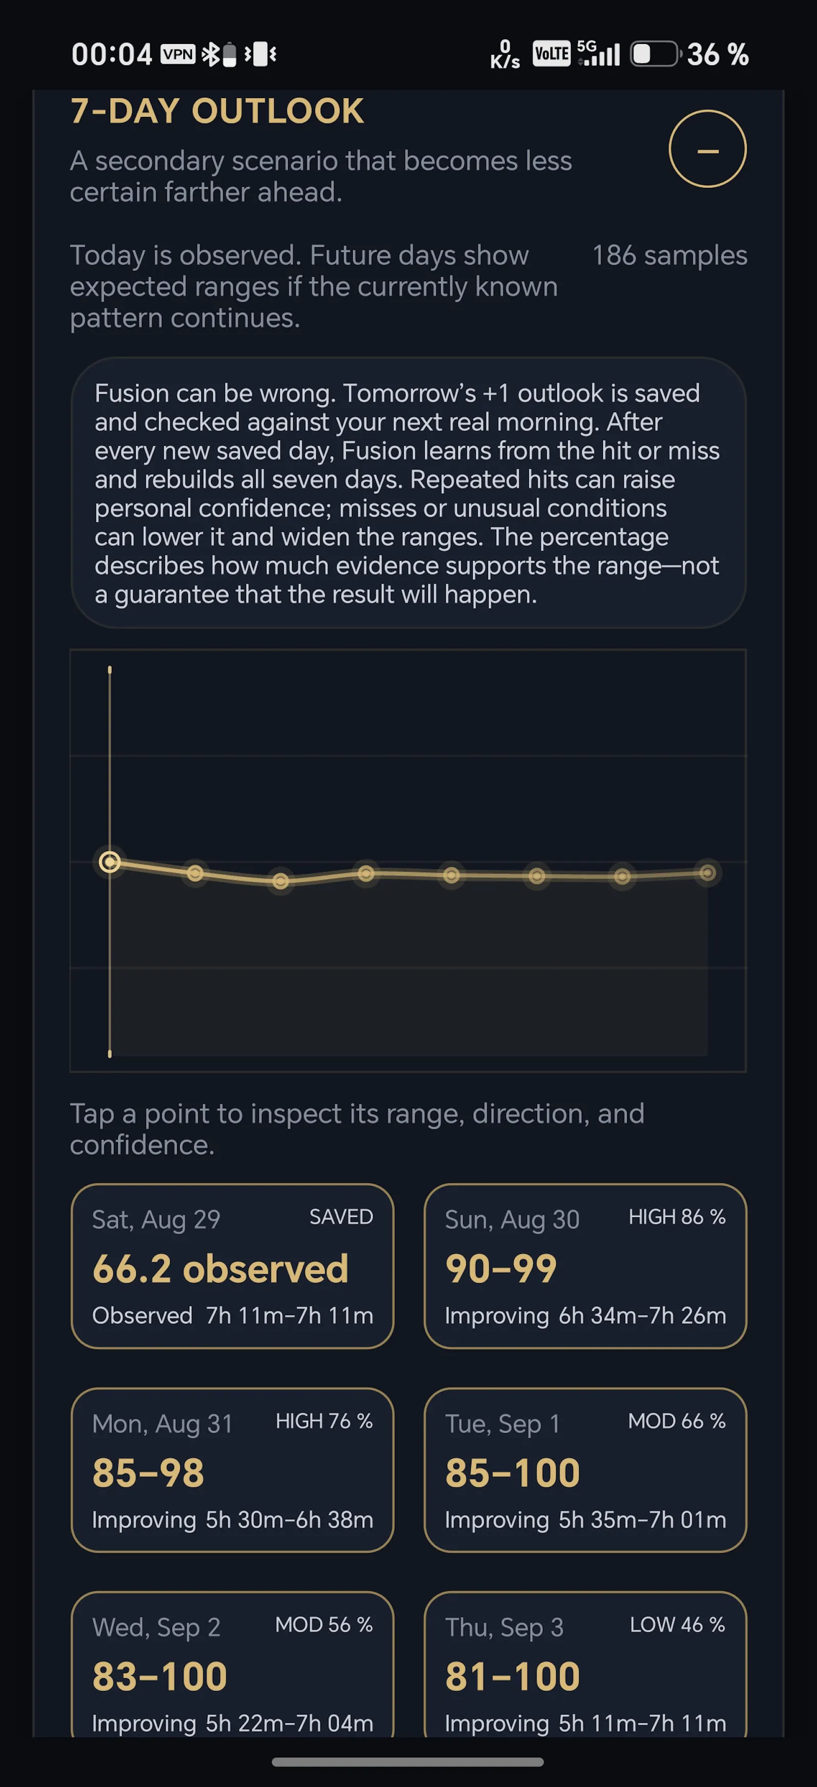The image size is (817, 1787).
Task: Tap the last data point on the chart
Action: click(x=707, y=873)
